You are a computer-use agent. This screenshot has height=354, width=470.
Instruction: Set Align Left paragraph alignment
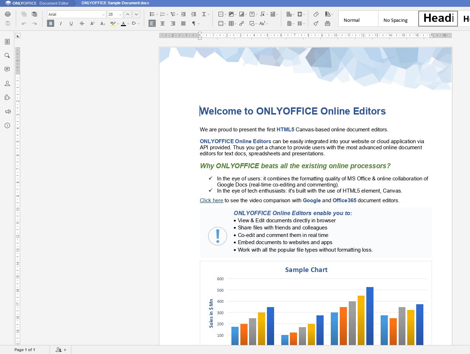[x=152, y=24]
